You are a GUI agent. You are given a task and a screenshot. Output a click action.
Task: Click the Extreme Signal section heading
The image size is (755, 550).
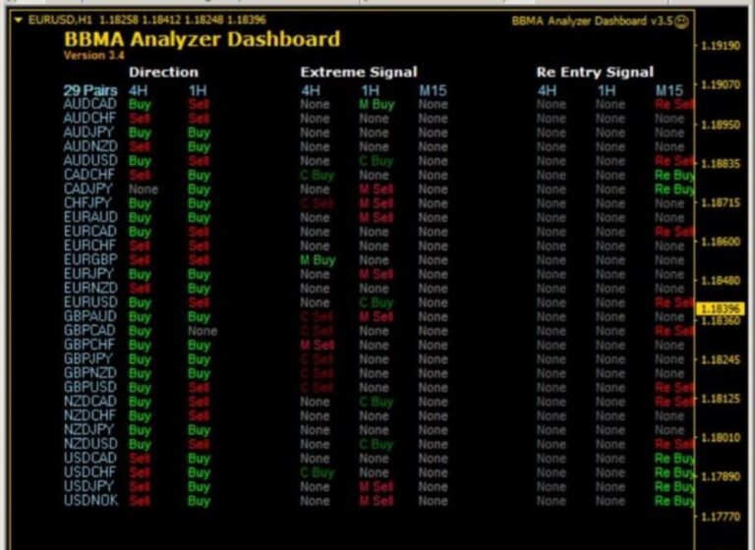point(358,72)
